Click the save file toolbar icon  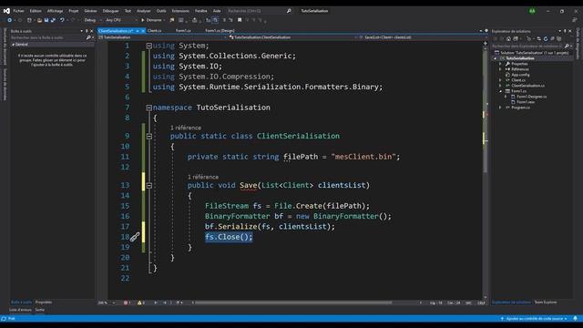pyautogui.click(x=46, y=20)
